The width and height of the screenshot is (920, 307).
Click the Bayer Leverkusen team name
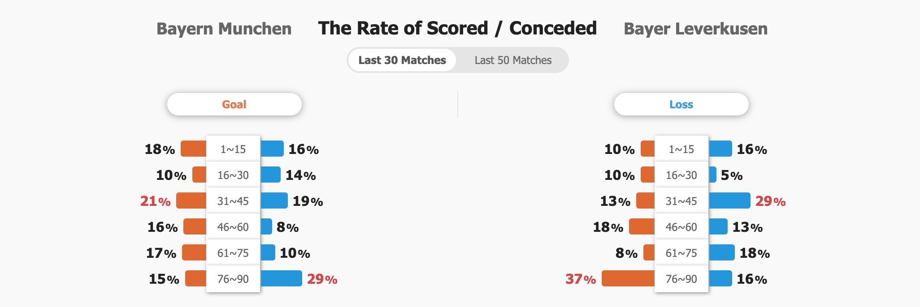click(695, 29)
